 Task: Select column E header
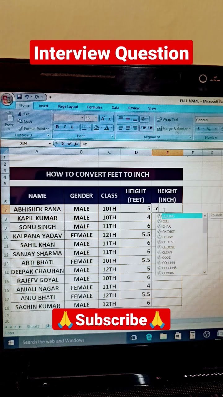(x=167, y=152)
